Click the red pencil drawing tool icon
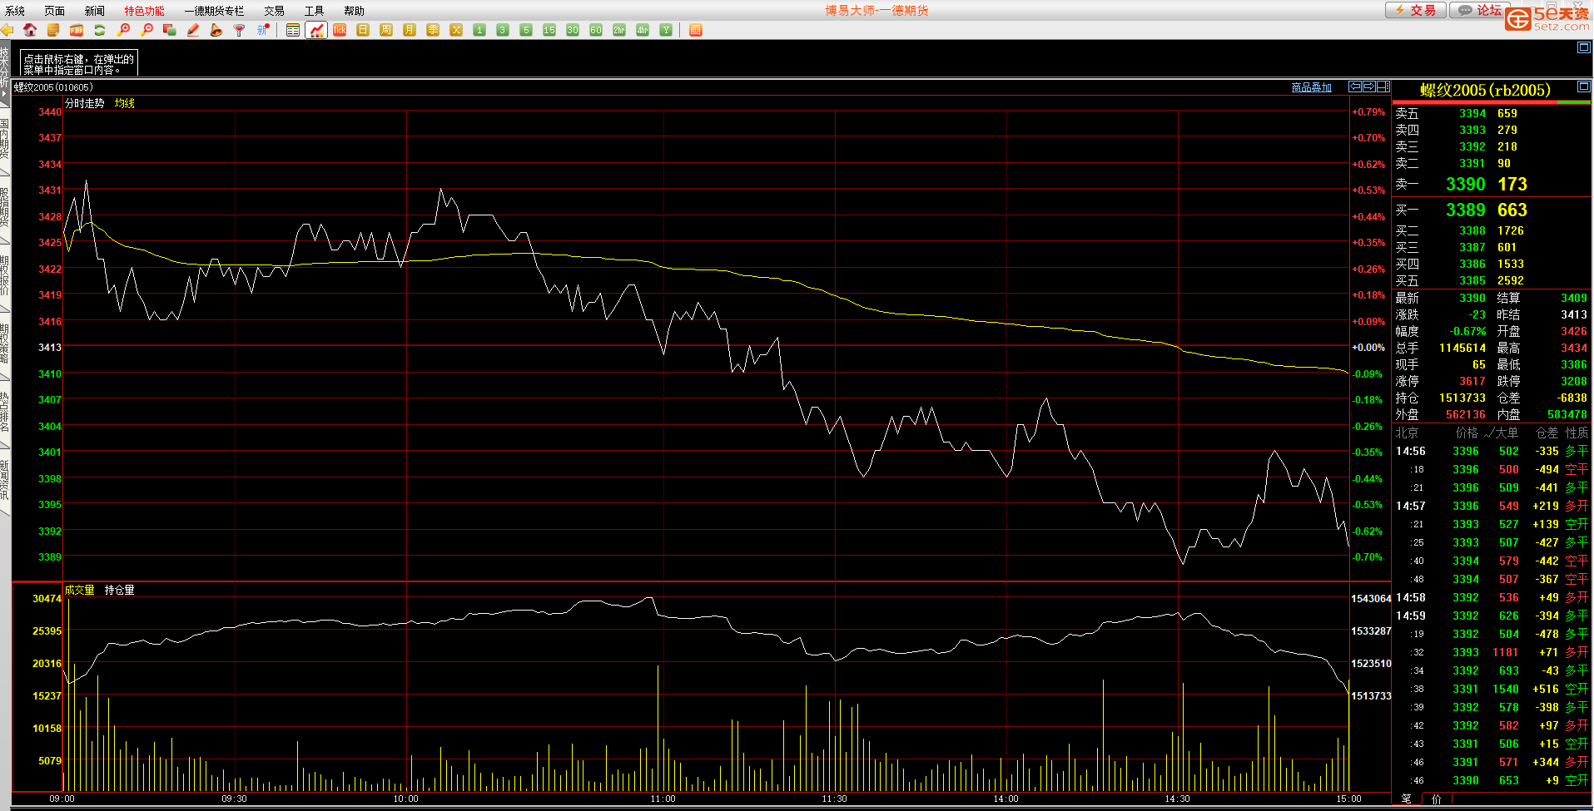The height and width of the screenshot is (811, 1594). (x=193, y=30)
